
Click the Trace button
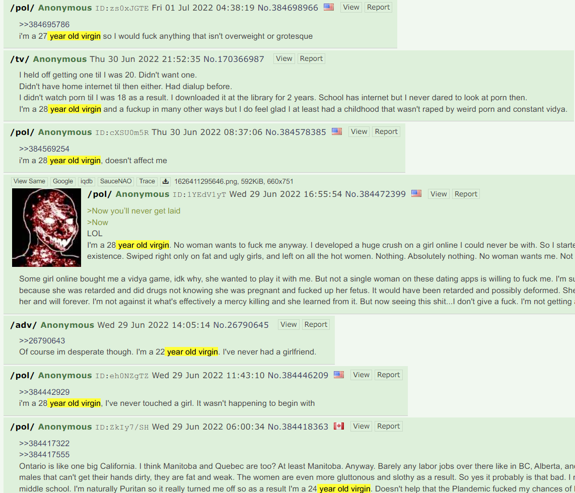pyautogui.click(x=147, y=181)
